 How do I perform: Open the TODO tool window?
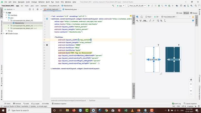[7, 104]
